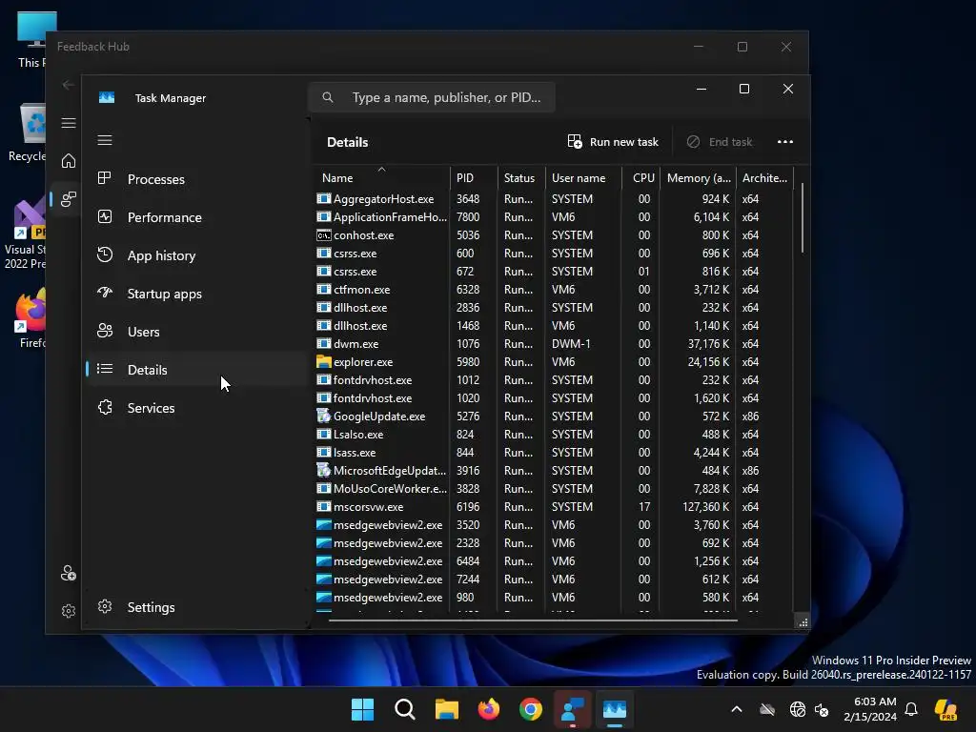The width and height of the screenshot is (976, 732).
Task: Click the Users people icon
Action: point(105,331)
